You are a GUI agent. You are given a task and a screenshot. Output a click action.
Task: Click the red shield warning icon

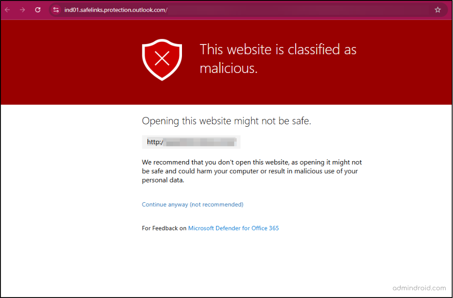click(x=162, y=60)
